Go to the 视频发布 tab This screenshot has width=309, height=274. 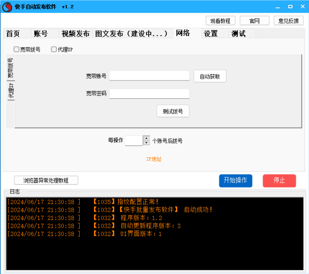(75, 34)
